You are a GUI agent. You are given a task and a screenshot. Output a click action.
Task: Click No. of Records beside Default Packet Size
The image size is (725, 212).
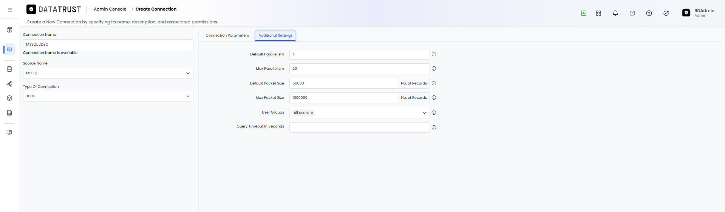[x=414, y=83]
